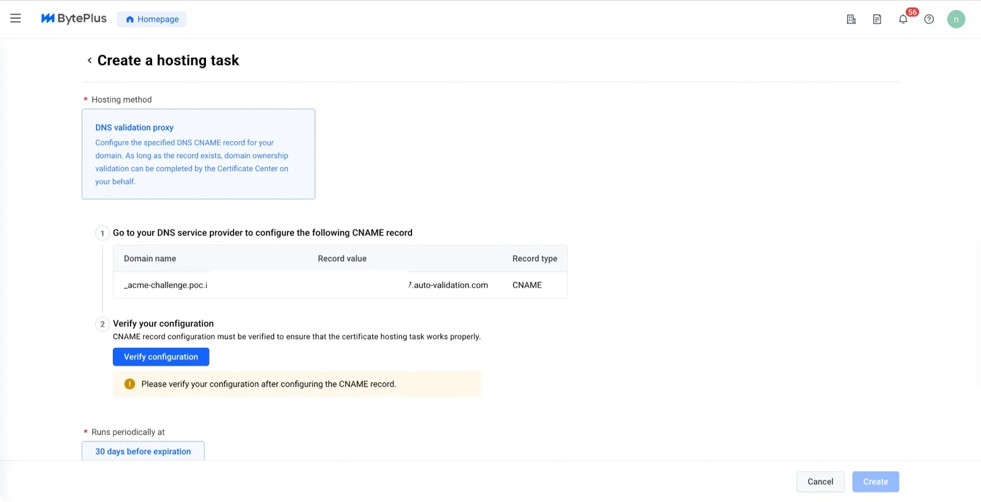Go back using arrow beside Create a hosting task
Viewport: 981px width, 502px height.
tap(90, 60)
